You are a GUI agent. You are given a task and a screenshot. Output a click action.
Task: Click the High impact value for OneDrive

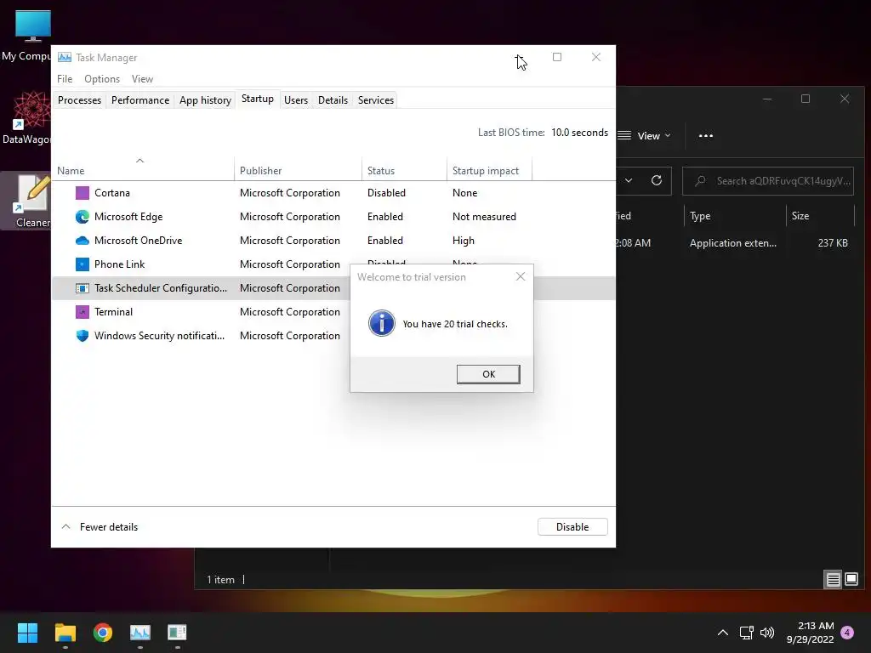point(464,241)
